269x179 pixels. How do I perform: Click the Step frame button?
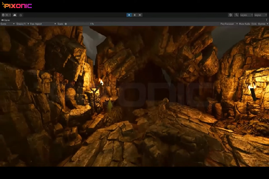coord(140,15)
